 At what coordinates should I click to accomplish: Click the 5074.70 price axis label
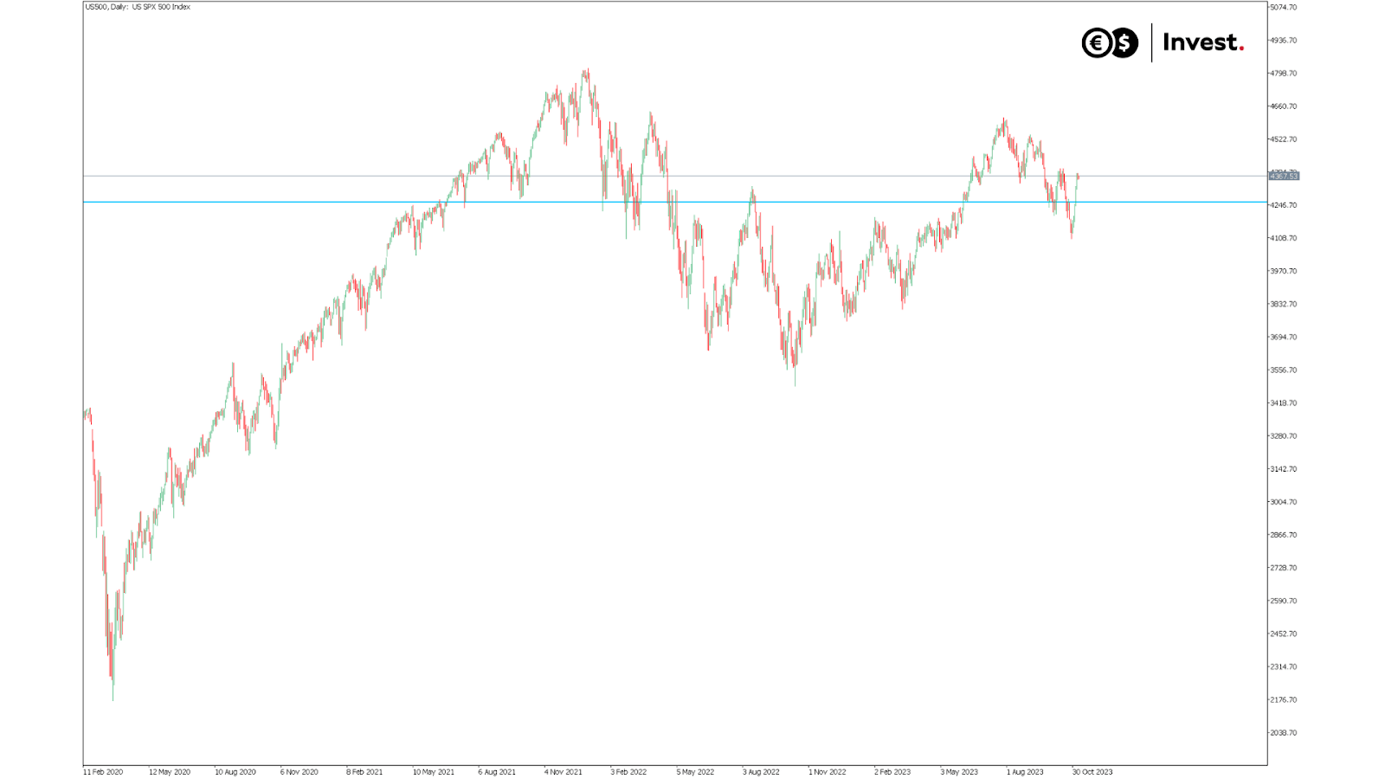click(1283, 7)
